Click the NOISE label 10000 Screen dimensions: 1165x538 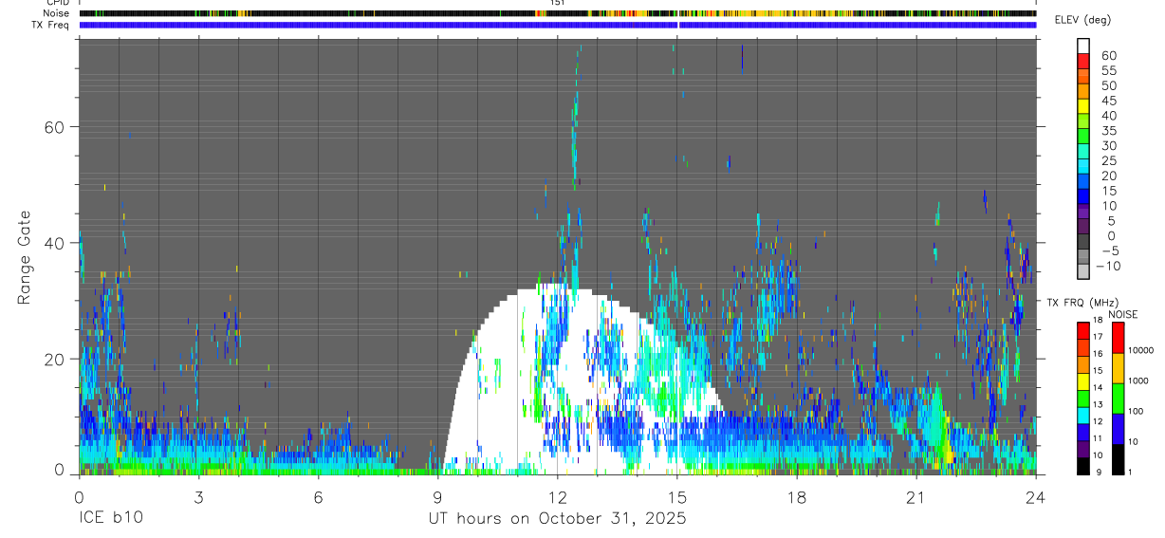(x=1140, y=350)
